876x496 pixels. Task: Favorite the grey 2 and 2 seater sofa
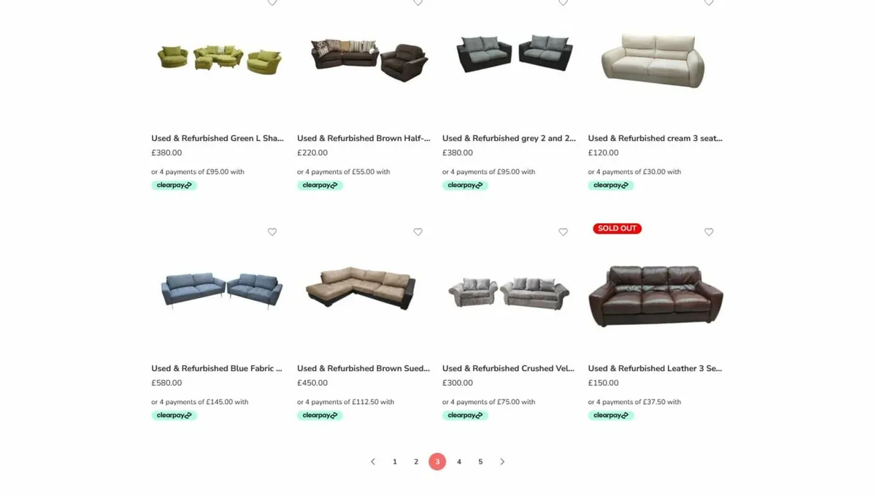(563, 3)
